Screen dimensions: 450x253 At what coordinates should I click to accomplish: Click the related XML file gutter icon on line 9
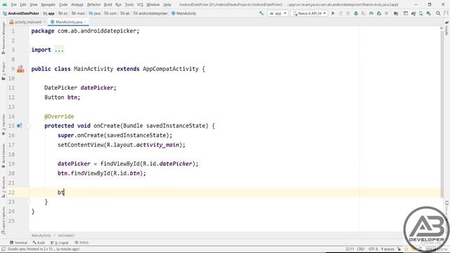click(x=20, y=69)
